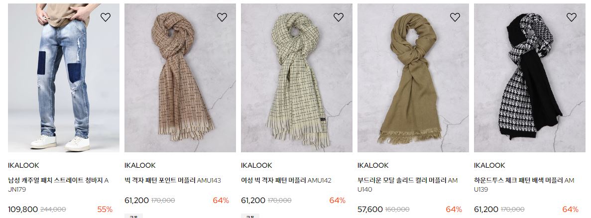Click the 109,800 price on jeans

pyautogui.click(x=23, y=210)
